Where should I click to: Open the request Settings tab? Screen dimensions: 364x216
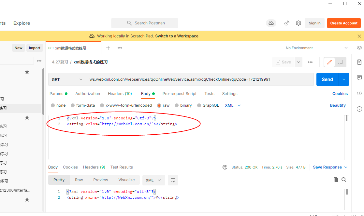pyautogui.click(x=230, y=94)
